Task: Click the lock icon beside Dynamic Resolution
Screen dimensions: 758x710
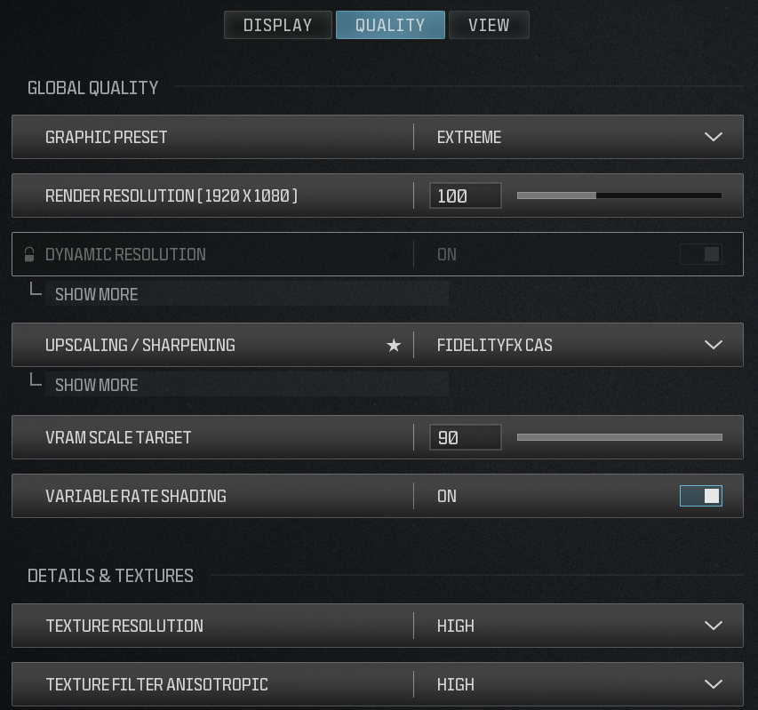Action: tap(29, 255)
